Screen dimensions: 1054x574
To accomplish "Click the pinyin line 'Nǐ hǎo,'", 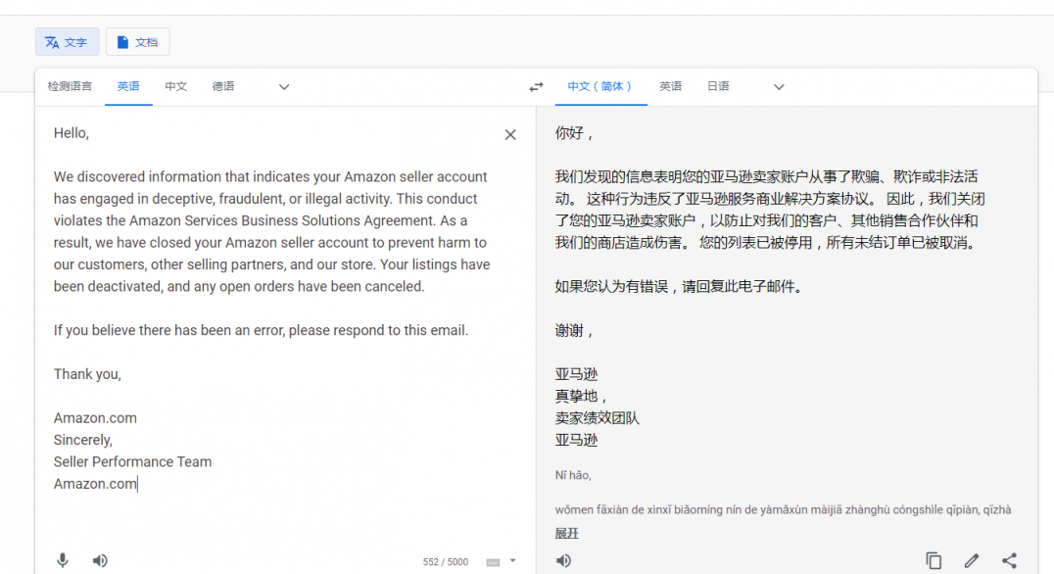I will pos(573,475).
